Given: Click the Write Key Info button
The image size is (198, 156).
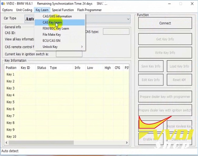Looking at the screenshot, I should click(165, 53).
